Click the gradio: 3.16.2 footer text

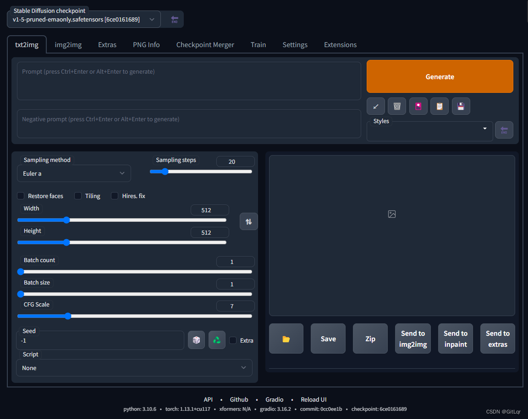click(x=275, y=409)
